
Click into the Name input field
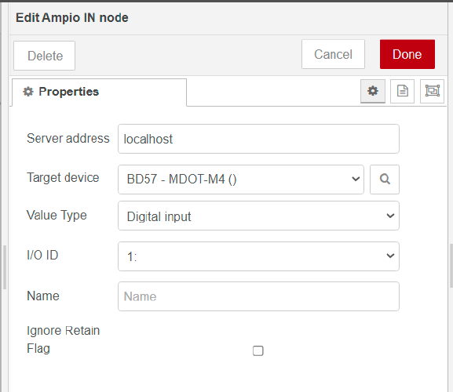click(x=258, y=296)
